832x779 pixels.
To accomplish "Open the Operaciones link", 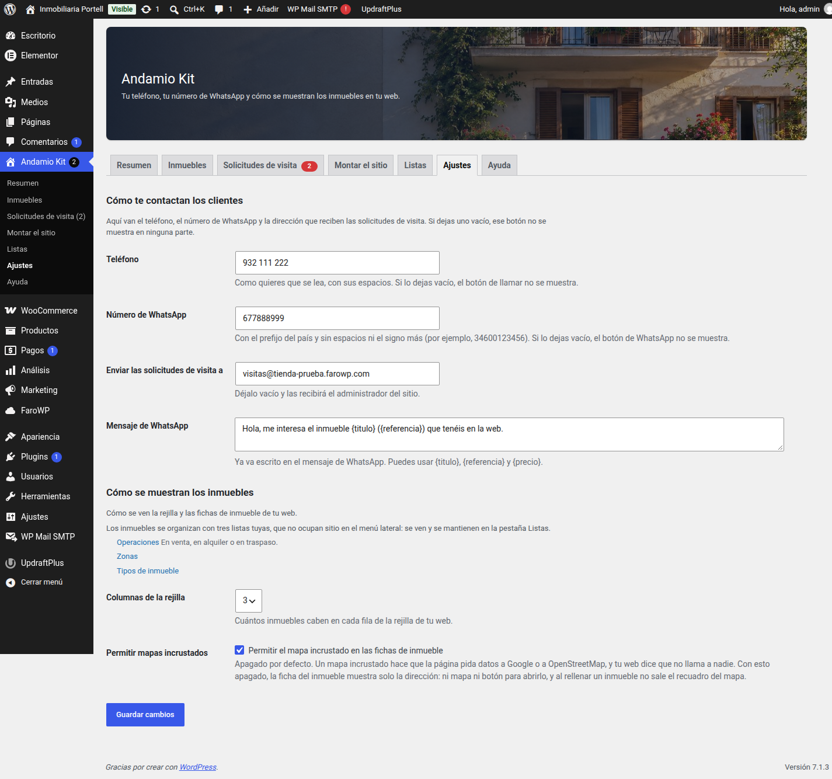I will (138, 542).
